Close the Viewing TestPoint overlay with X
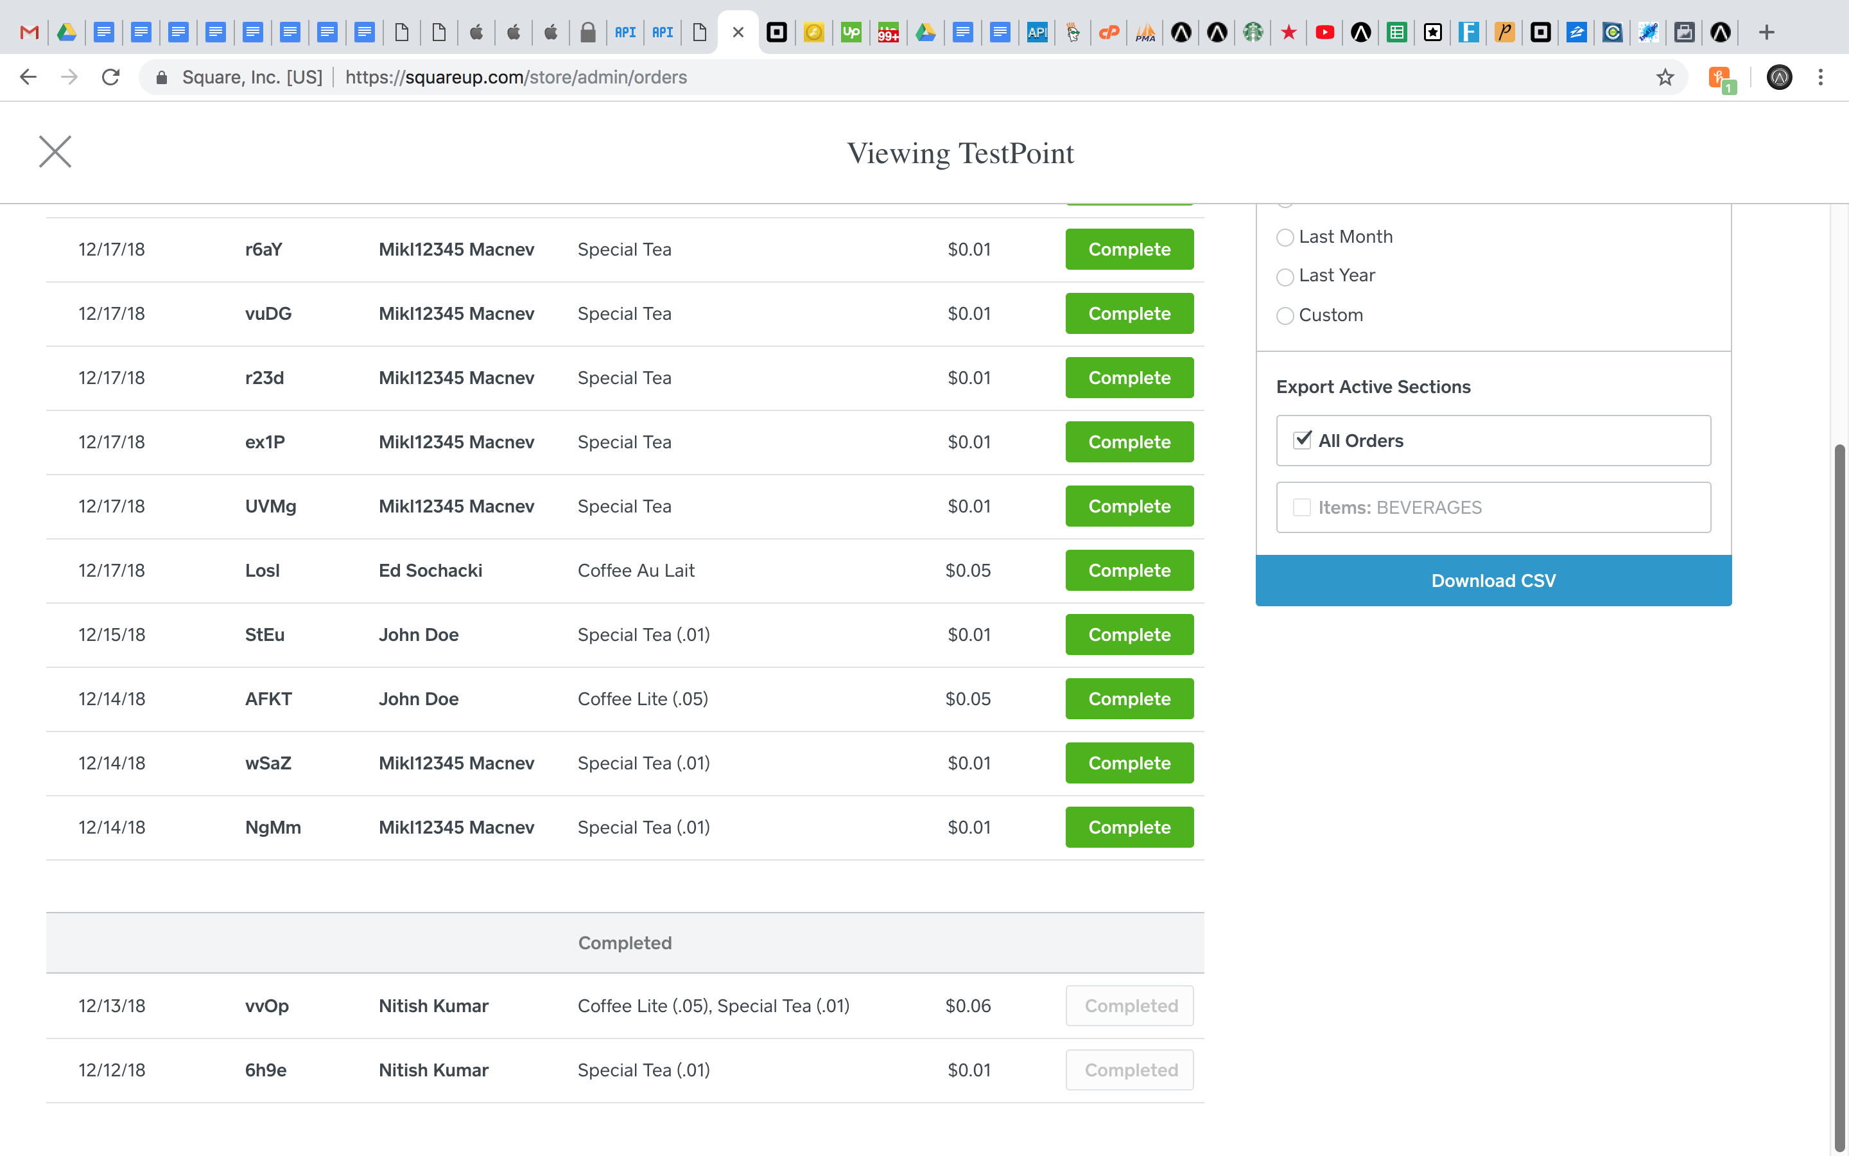 [55, 152]
